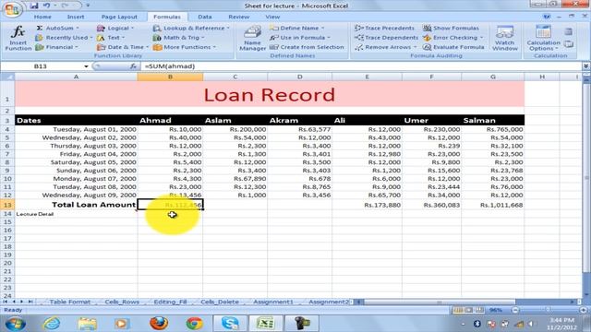The image size is (591, 332).
Task: Click the Select All corner button
Action: [x=7, y=77]
